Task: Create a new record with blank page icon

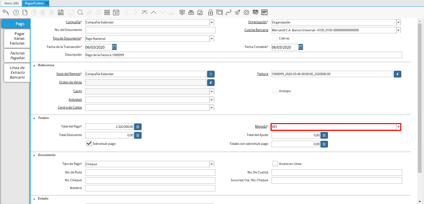Action: 25,13
